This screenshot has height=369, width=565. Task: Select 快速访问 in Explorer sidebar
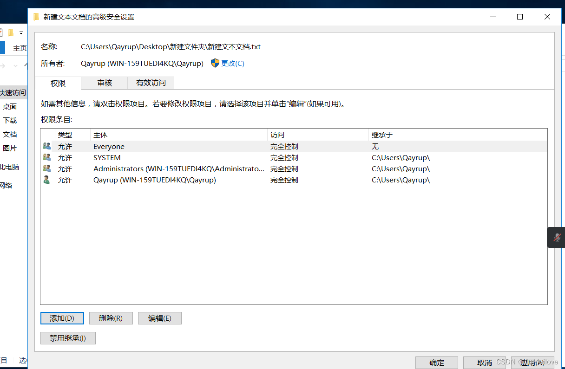point(13,92)
